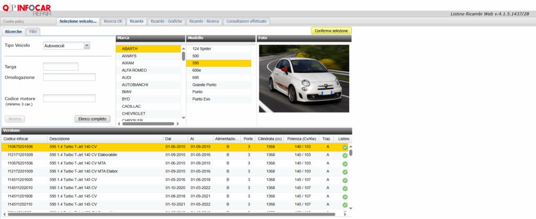The height and width of the screenshot is (219, 536).
Task: Click the green Listino check for 114511201808
Action: pyautogui.click(x=345, y=197)
